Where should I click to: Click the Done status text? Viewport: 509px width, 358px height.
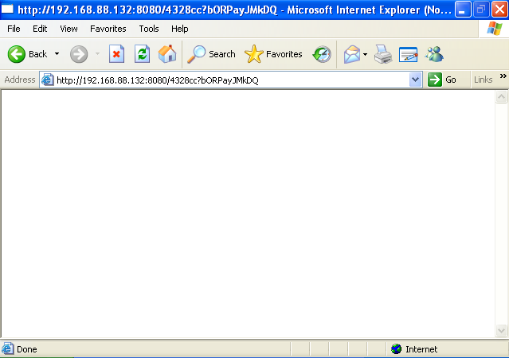pos(26,349)
